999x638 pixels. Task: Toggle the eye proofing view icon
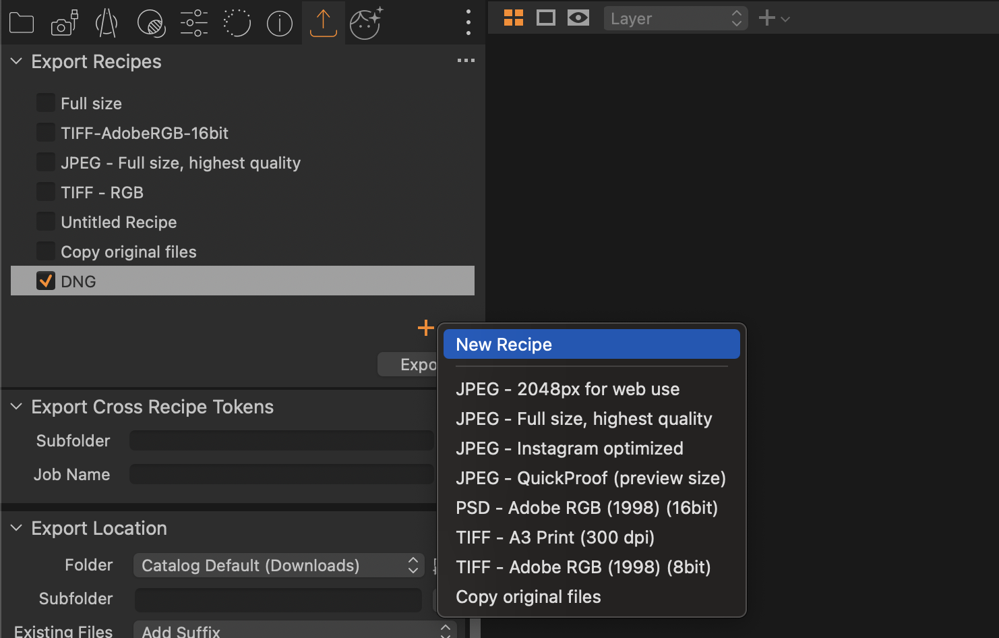click(578, 18)
